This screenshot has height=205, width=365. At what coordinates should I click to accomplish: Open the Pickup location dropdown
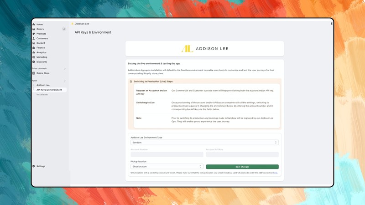(167, 167)
